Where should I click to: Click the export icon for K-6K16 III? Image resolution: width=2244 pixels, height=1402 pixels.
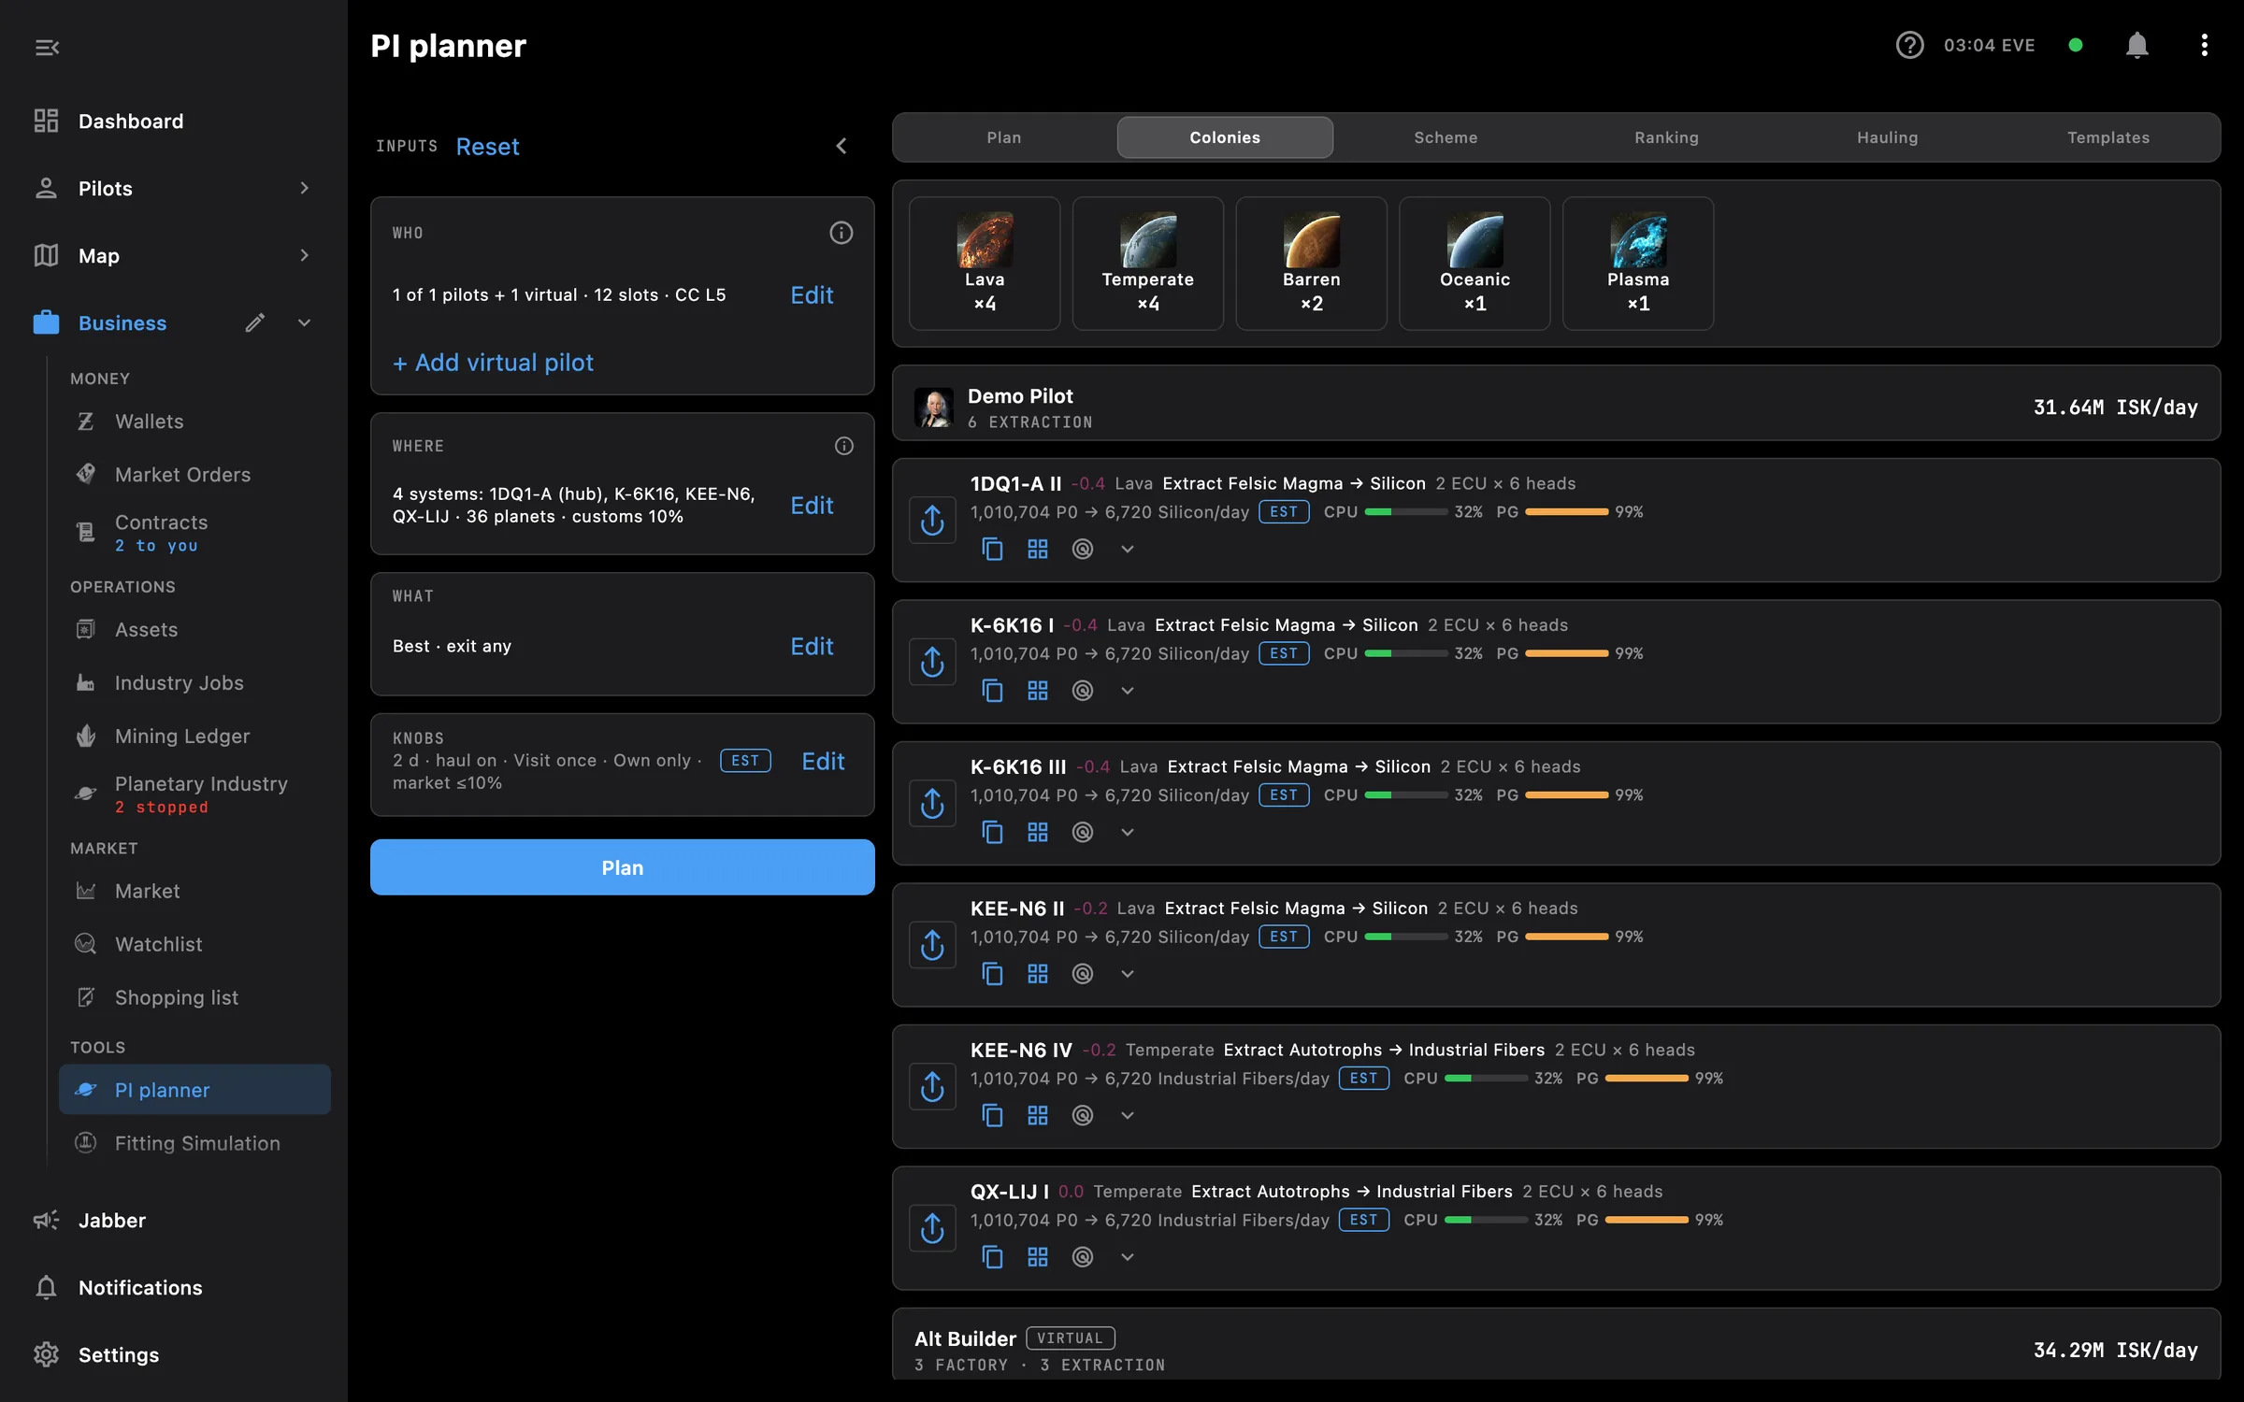(932, 804)
